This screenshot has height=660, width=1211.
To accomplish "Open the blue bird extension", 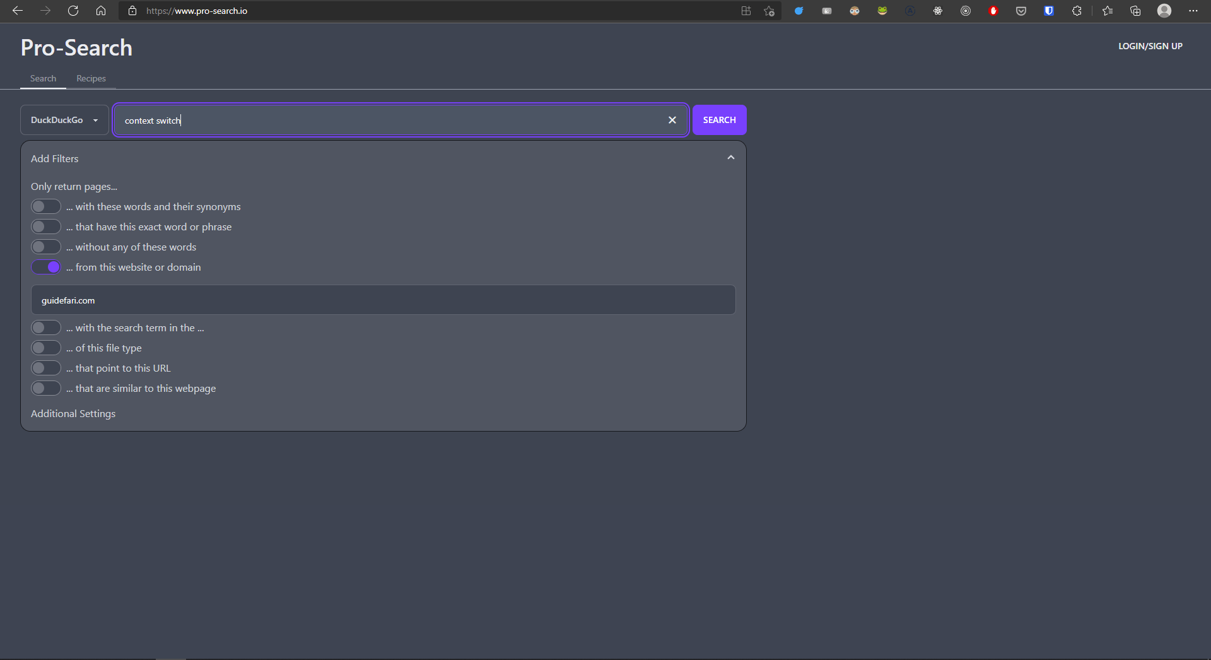I will (x=799, y=11).
